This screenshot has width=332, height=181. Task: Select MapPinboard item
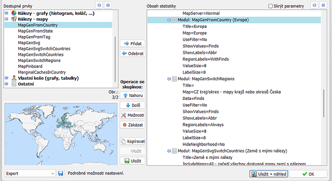pyautogui.click(x=30, y=66)
